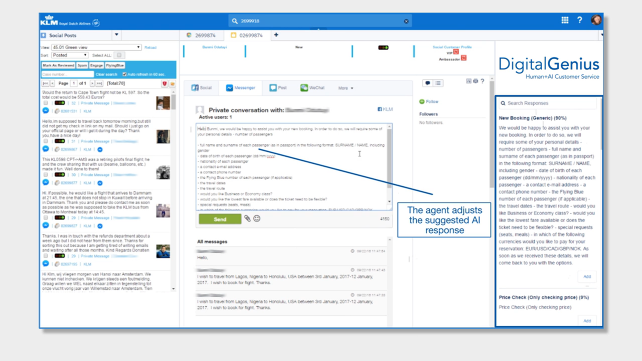Viewport: 642px width, 361px height.
Task: Switch to the details list view icon
Action: click(438, 83)
